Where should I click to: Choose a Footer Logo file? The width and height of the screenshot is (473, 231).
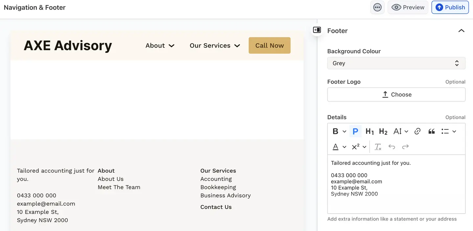click(x=396, y=94)
